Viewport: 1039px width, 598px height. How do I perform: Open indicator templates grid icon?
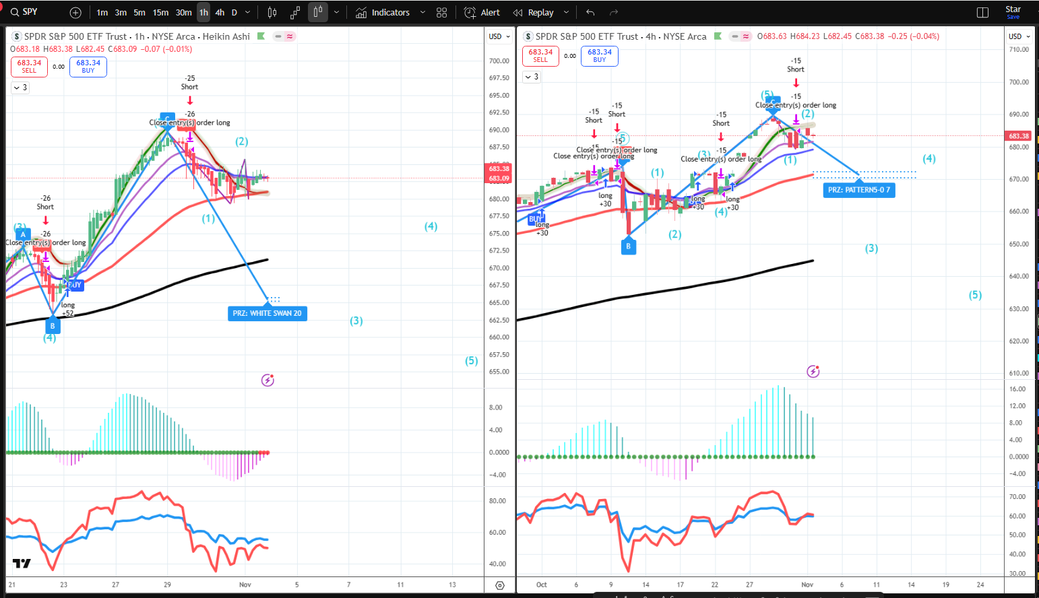tap(442, 13)
